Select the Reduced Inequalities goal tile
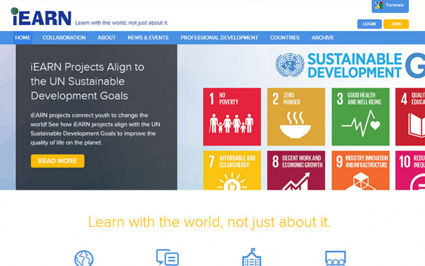This screenshot has width=425, height=266. point(410,170)
